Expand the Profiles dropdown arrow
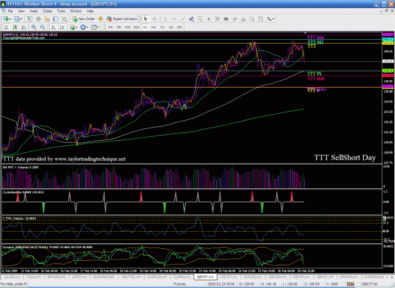The height and width of the screenshot is (288, 395). tap(21, 19)
